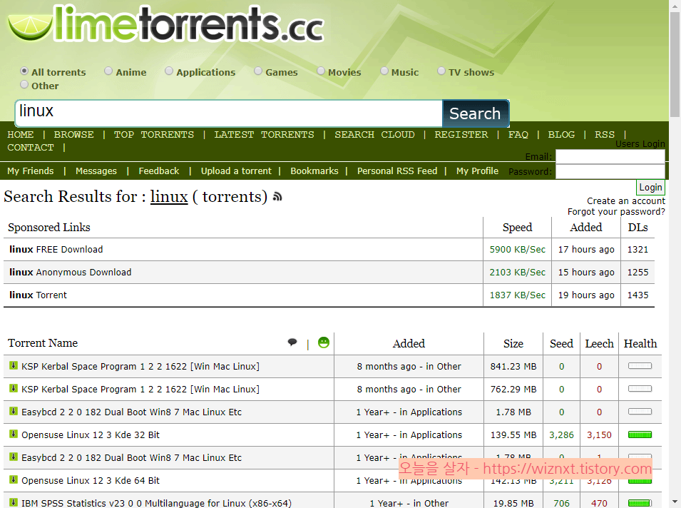
Task: Click the empty health bar for KSP 841.23 MB
Action: click(640, 366)
